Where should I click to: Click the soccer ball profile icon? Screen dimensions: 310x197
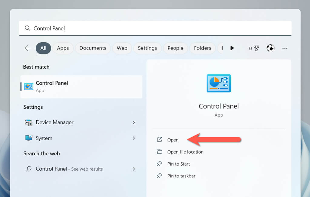coord(270,48)
